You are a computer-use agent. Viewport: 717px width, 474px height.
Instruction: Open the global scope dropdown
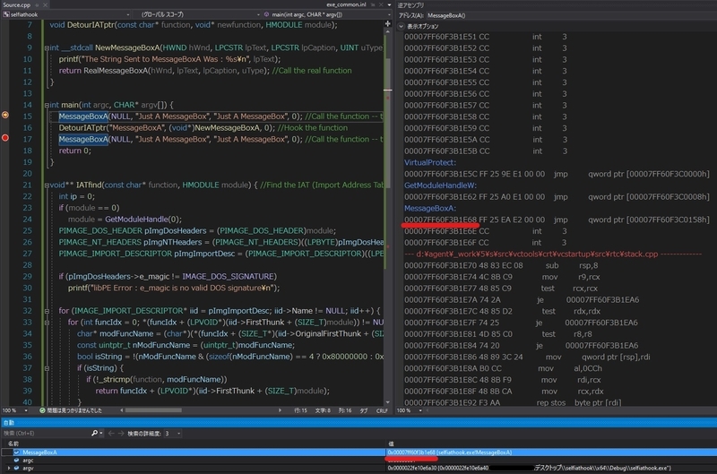[197, 14]
